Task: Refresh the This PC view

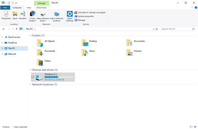Action: click(x=157, y=29)
